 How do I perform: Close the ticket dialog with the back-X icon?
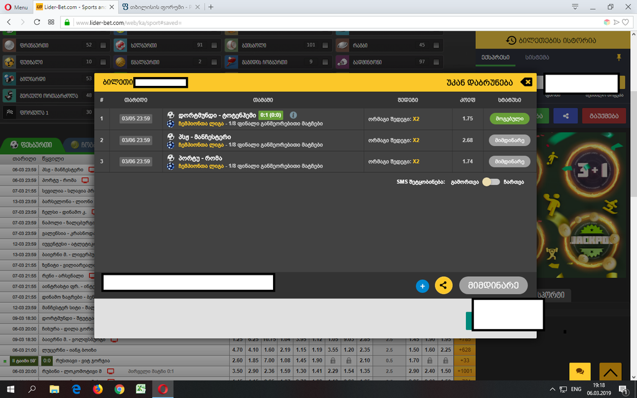tap(526, 82)
